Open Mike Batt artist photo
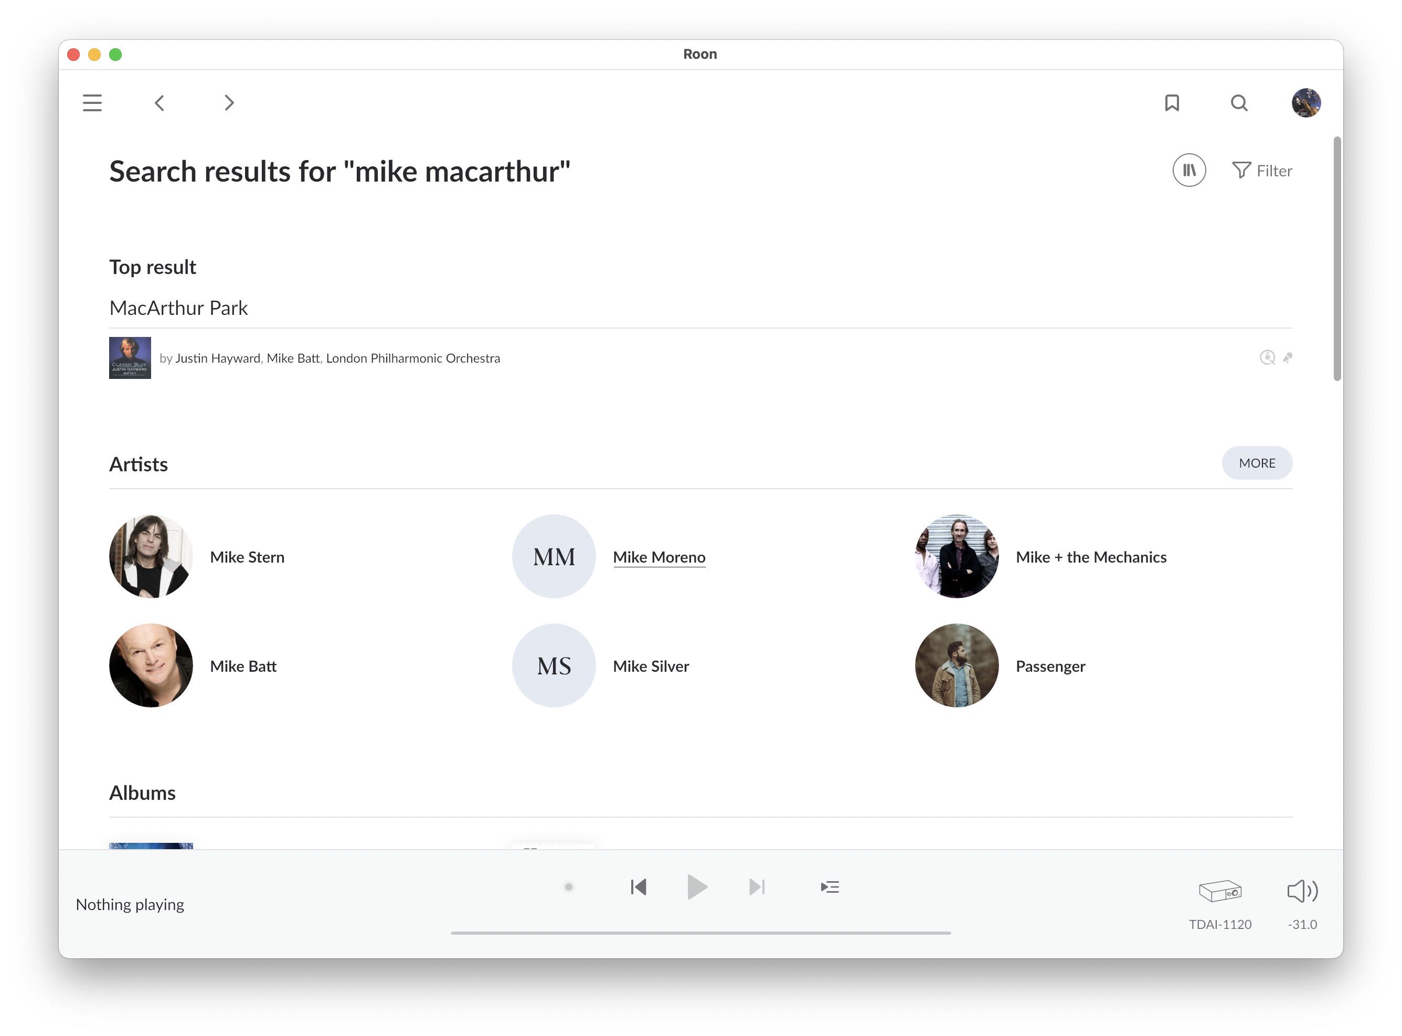This screenshot has height=1036, width=1402. coord(151,666)
